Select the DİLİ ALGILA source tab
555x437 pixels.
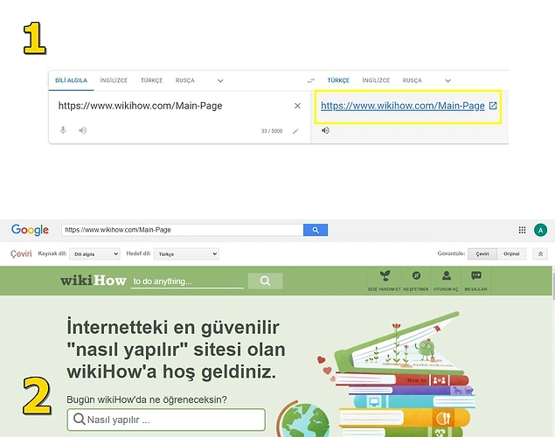tap(73, 80)
